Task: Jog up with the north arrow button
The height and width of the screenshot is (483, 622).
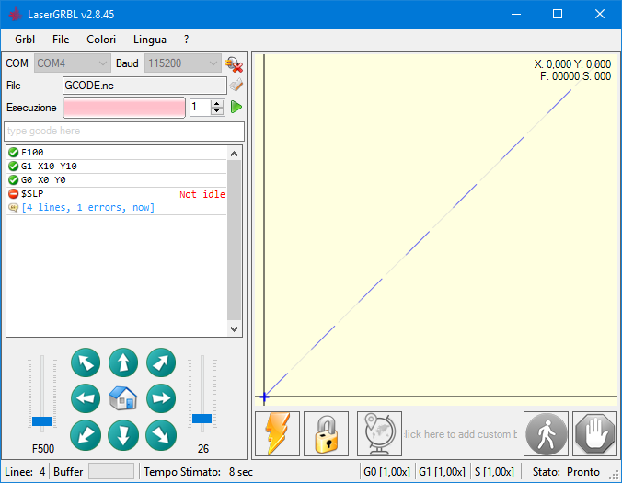Action: [x=123, y=362]
